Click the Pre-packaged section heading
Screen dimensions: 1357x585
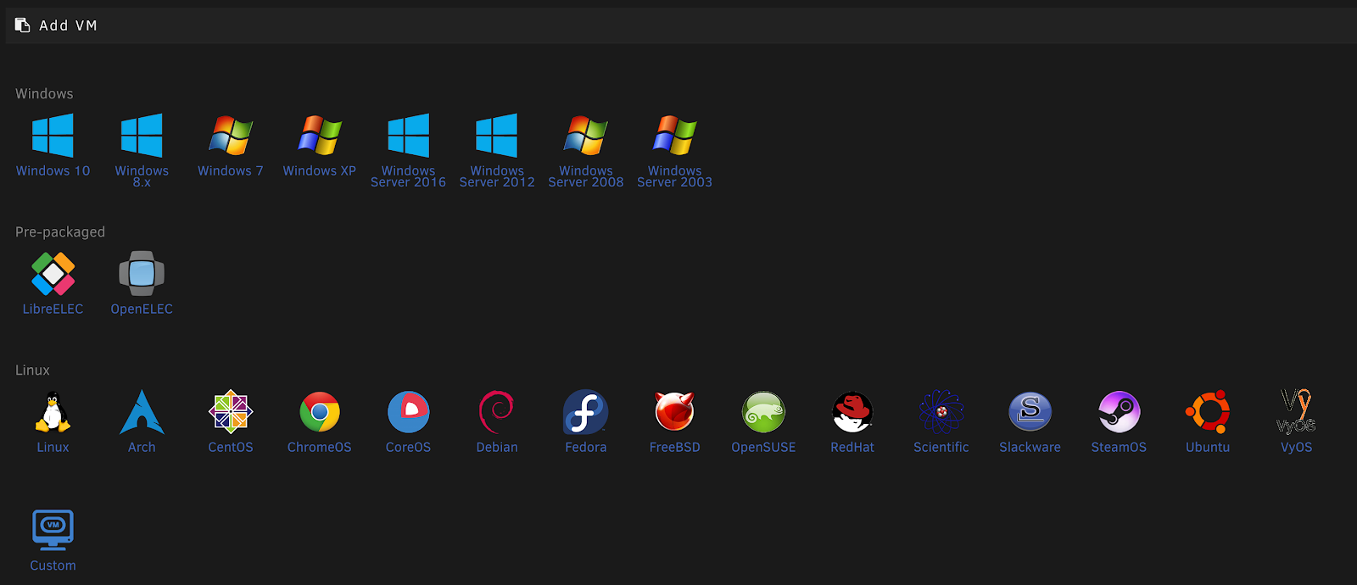pos(60,231)
